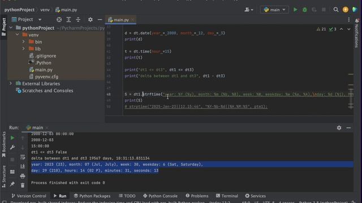Expand External Libraries node

(x=11, y=83)
